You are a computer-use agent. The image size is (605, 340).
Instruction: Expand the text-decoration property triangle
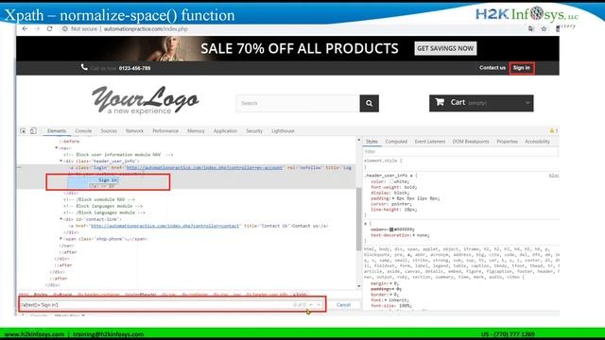414,235
